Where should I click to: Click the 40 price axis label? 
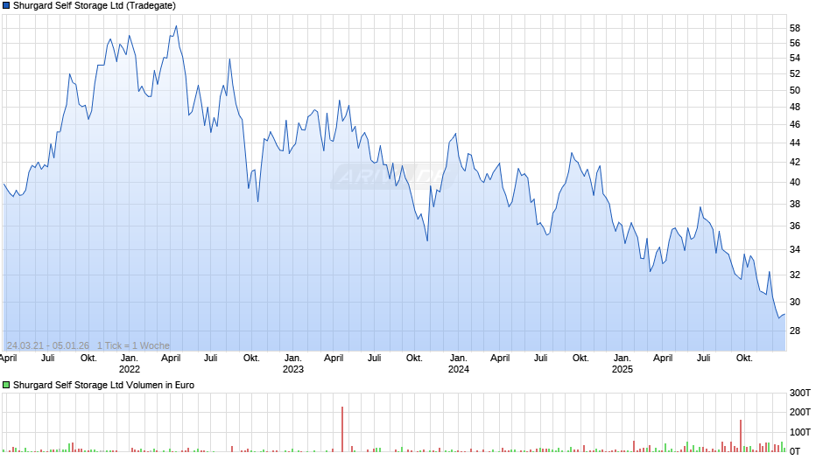pos(795,182)
